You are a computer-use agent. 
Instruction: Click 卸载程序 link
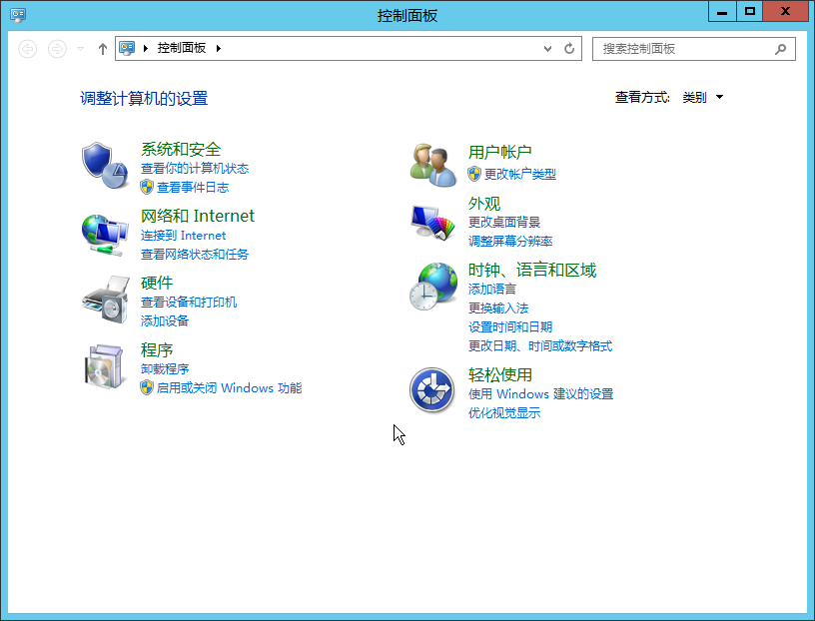click(165, 369)
